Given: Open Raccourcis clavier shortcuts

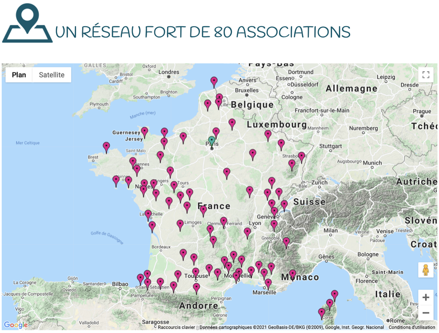Looking at the screenshot, I should (x=176, y=327).
